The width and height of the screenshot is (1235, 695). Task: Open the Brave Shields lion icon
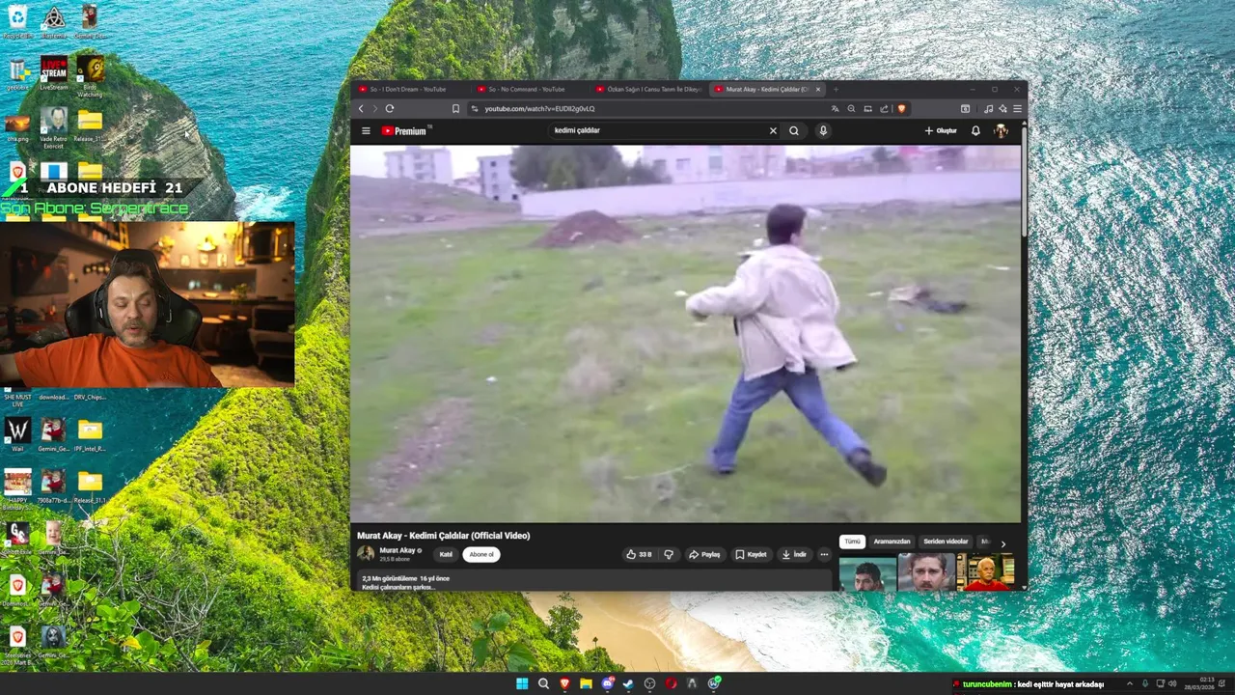[901, 109]
